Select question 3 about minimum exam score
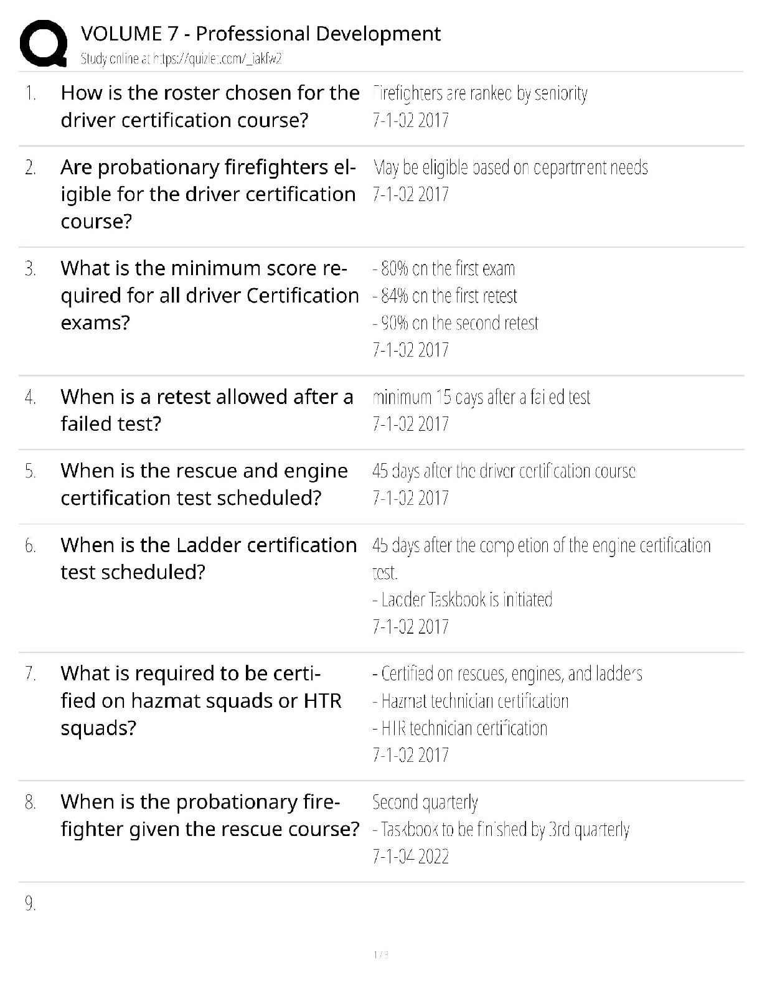 210,295
